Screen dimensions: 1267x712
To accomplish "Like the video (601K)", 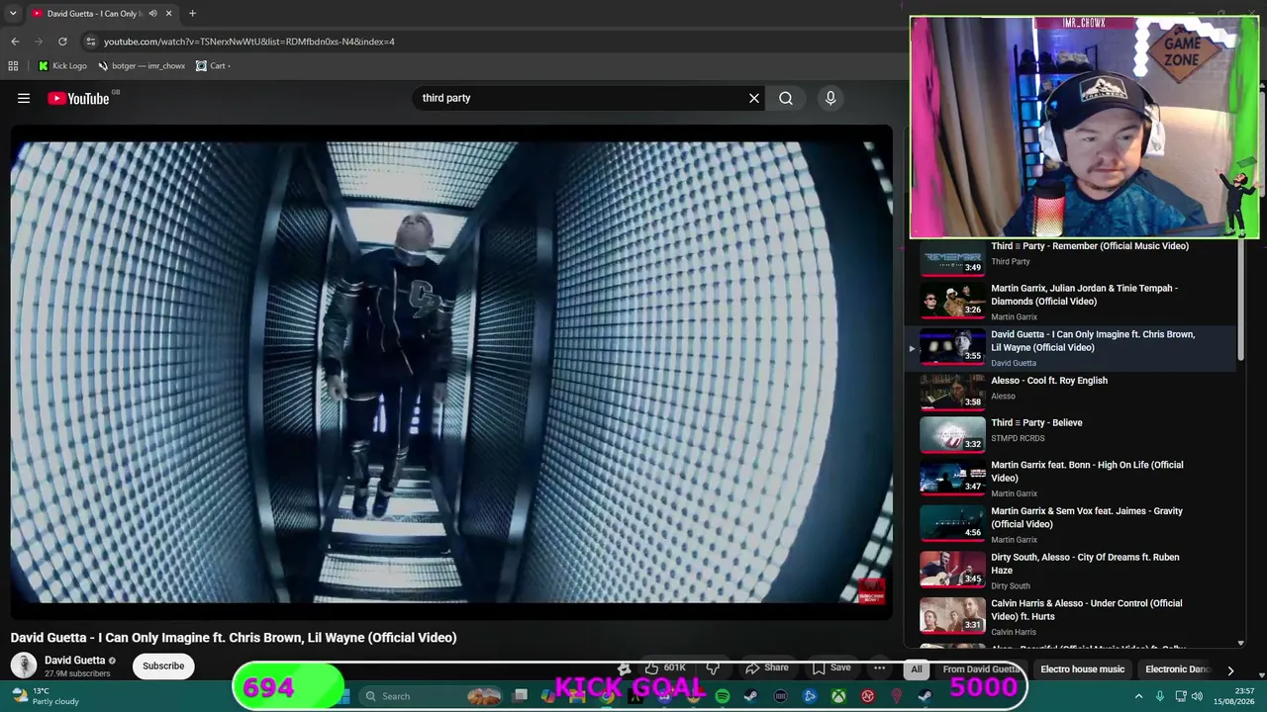I will coord(664,667).
